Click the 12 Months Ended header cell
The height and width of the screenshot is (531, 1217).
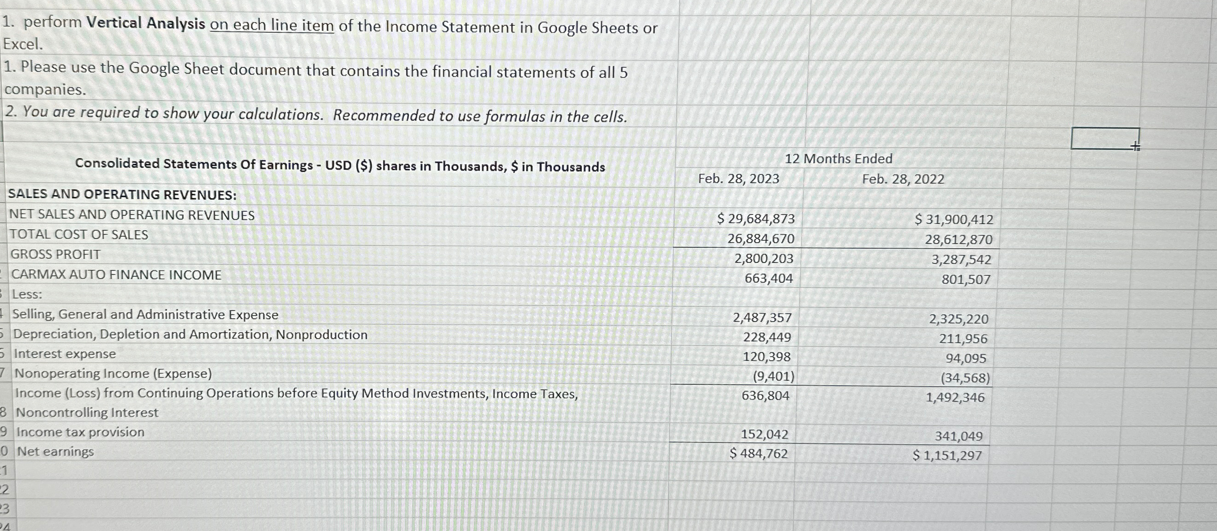click(838, 159)
